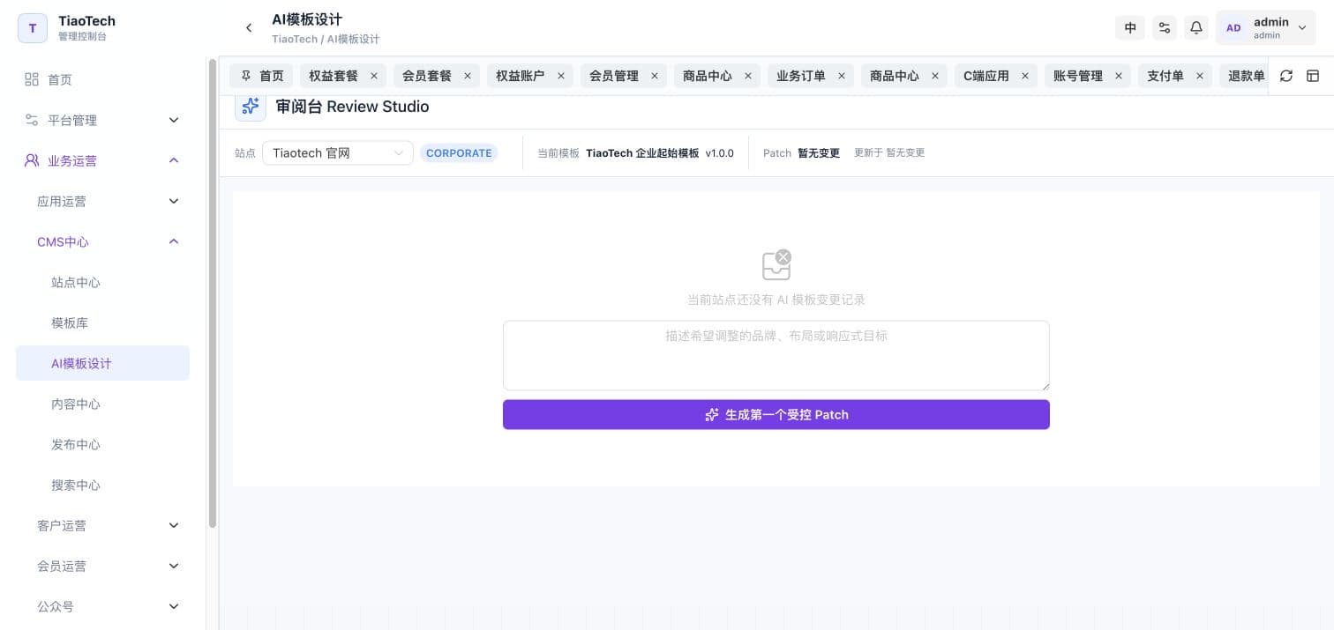The height and width of the screenshot is (630, 1334).
Task: Click the CORPORATE tag
Action: [459, 152]
